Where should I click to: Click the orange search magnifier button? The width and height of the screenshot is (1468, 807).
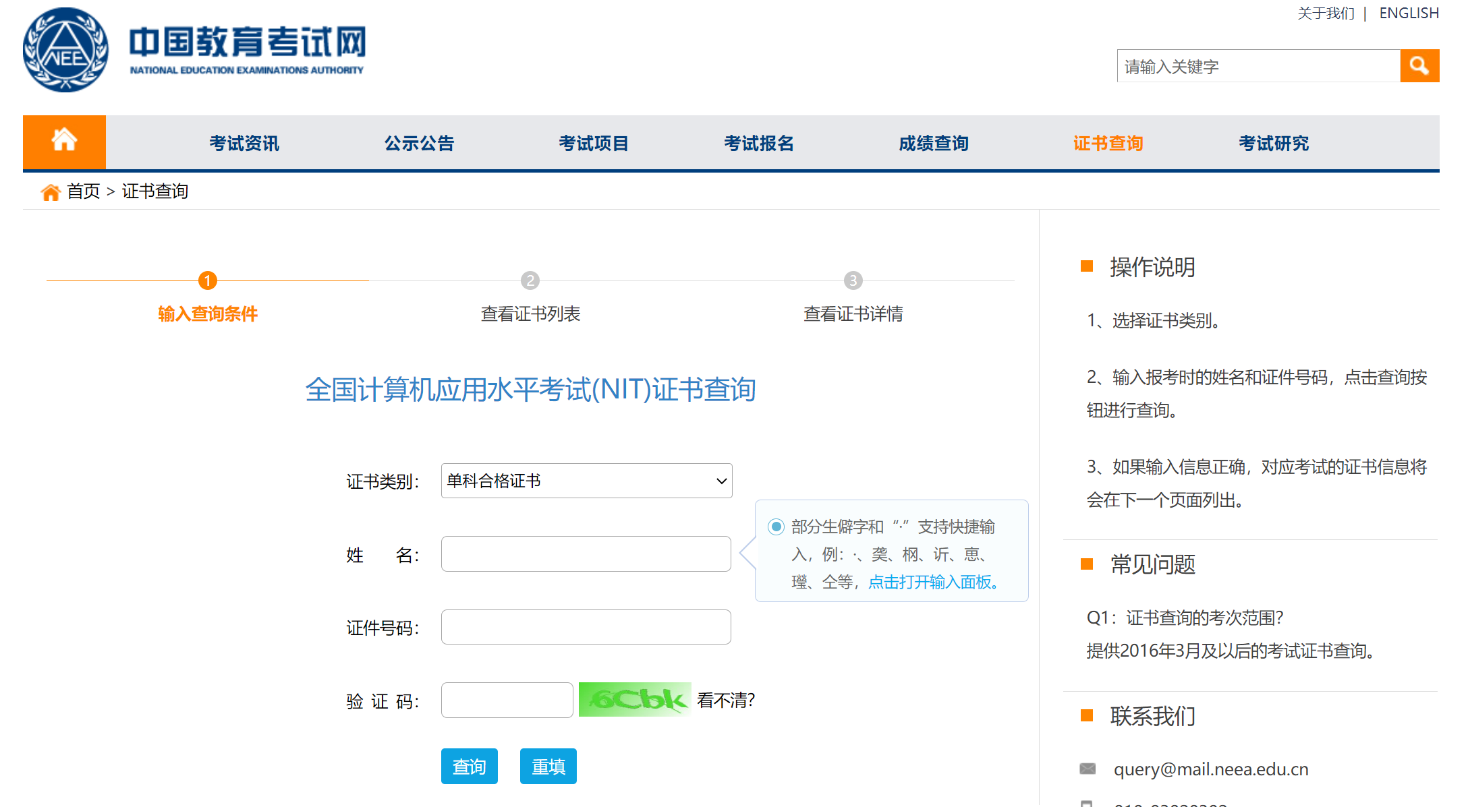point(1419,66)
